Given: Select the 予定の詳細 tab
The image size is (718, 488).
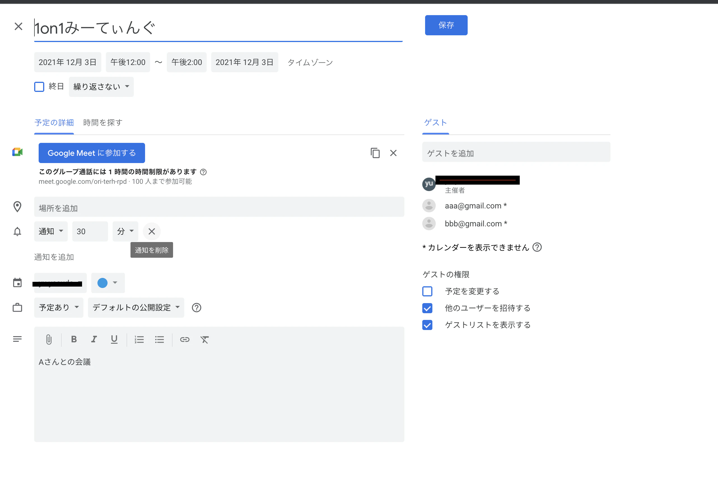Looking at the screenshot, I should point(54,123).
